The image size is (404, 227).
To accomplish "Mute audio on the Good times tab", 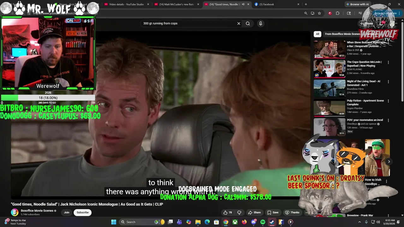I will 243,4.
